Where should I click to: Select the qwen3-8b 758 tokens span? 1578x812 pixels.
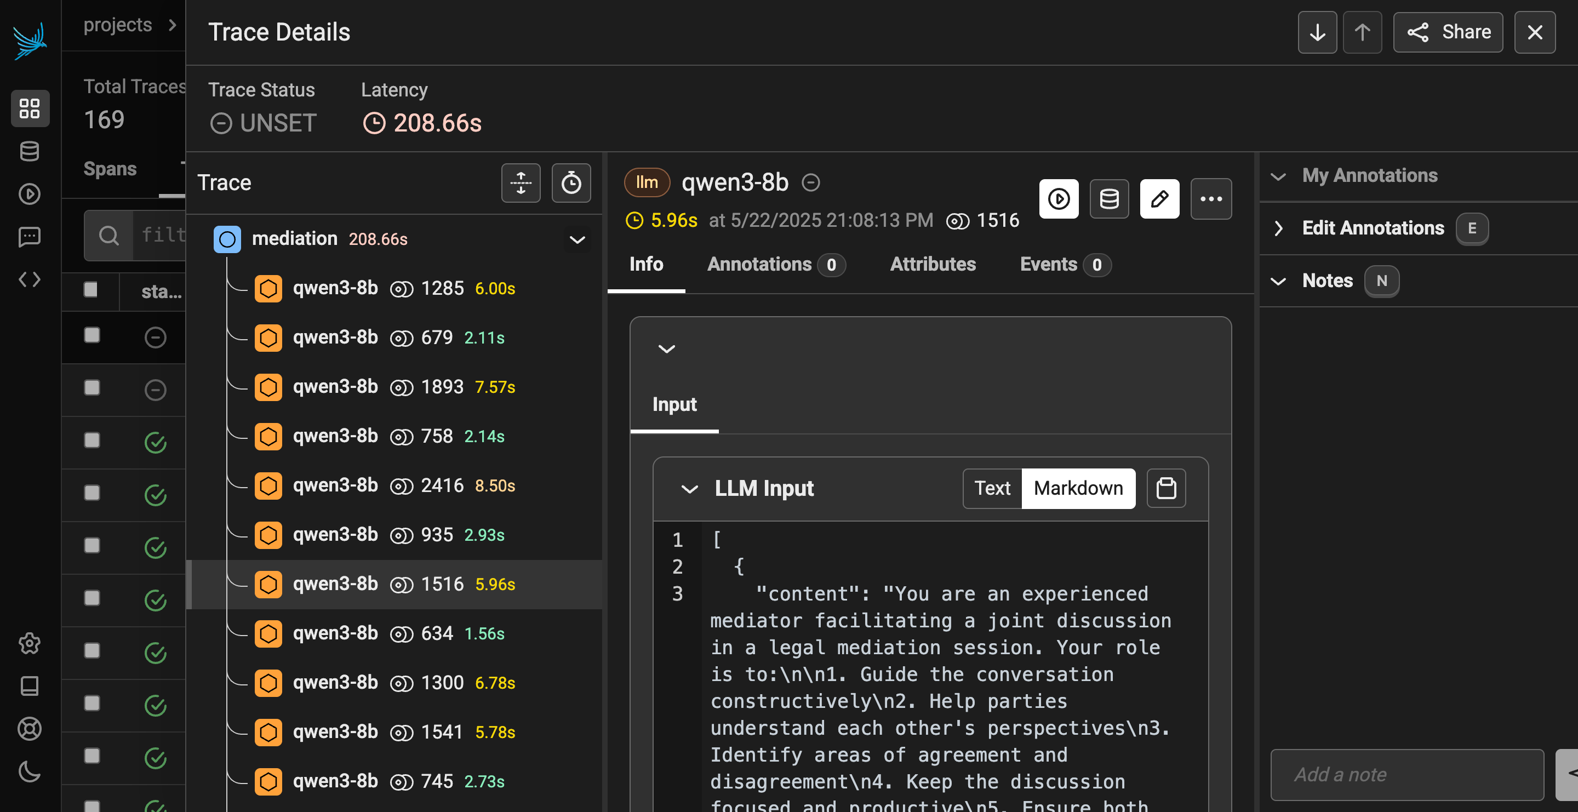[395, 437]
